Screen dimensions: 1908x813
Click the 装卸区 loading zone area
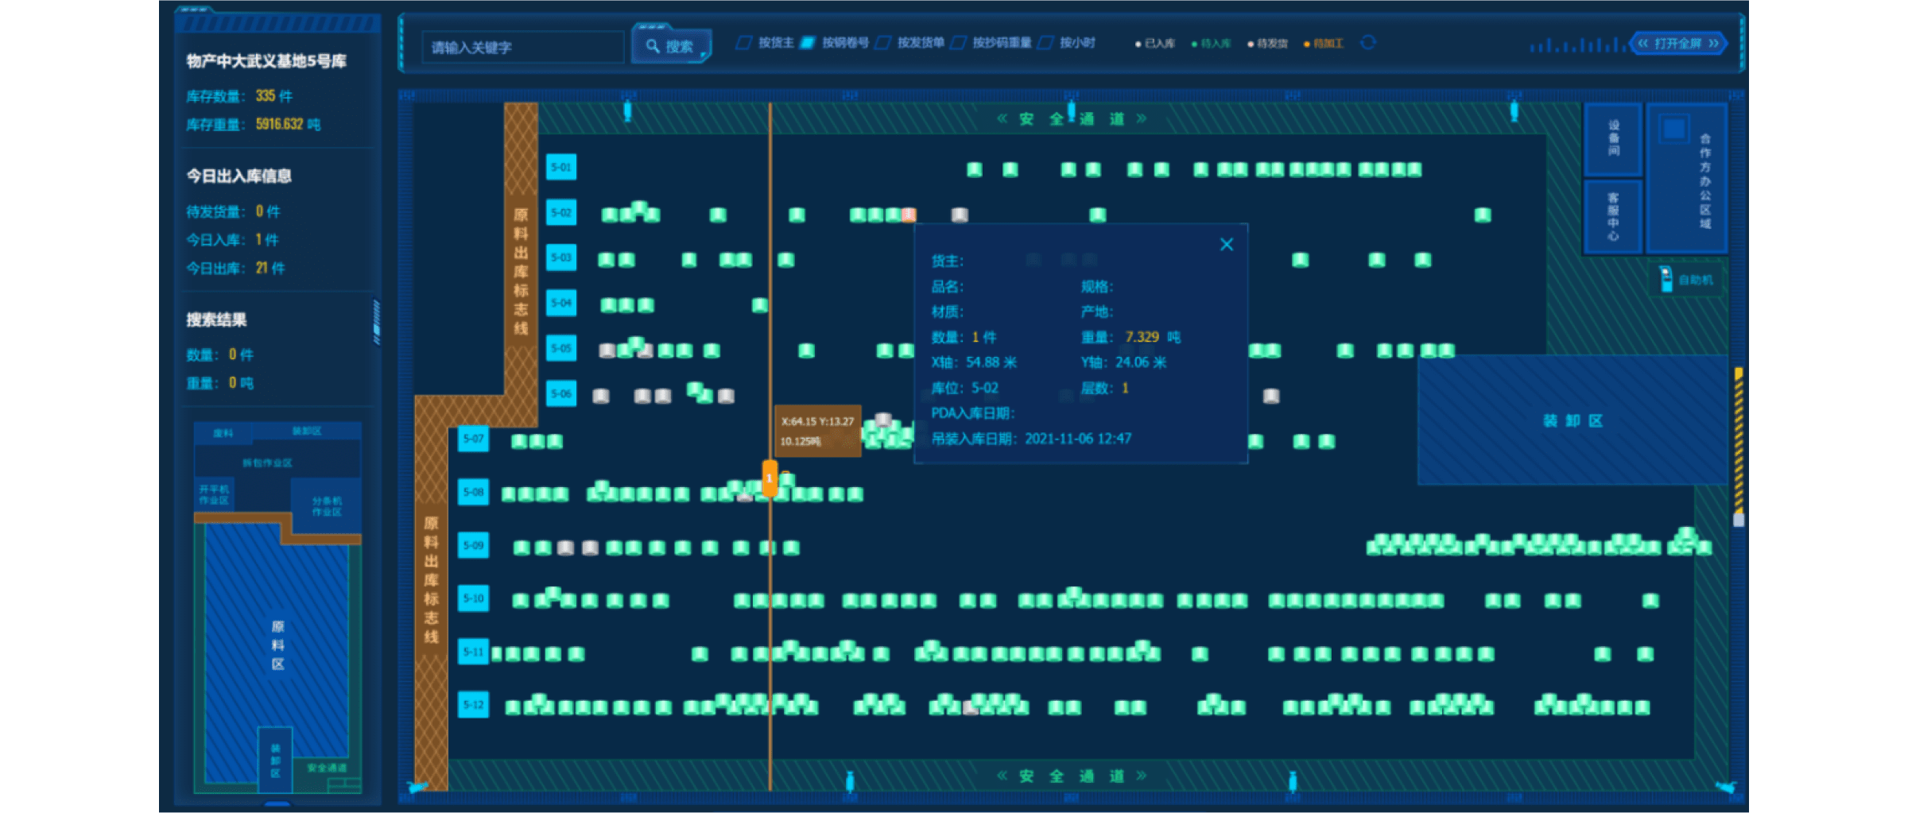[x=1572, y=420]
